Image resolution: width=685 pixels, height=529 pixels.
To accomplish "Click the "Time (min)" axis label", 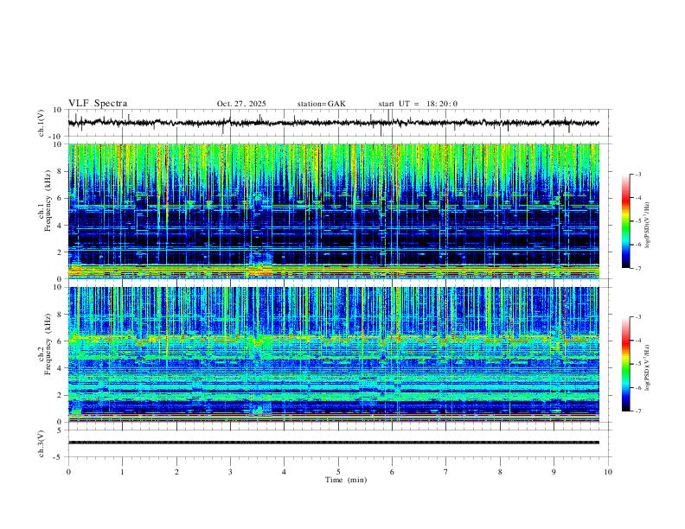I will coord(346,480).
